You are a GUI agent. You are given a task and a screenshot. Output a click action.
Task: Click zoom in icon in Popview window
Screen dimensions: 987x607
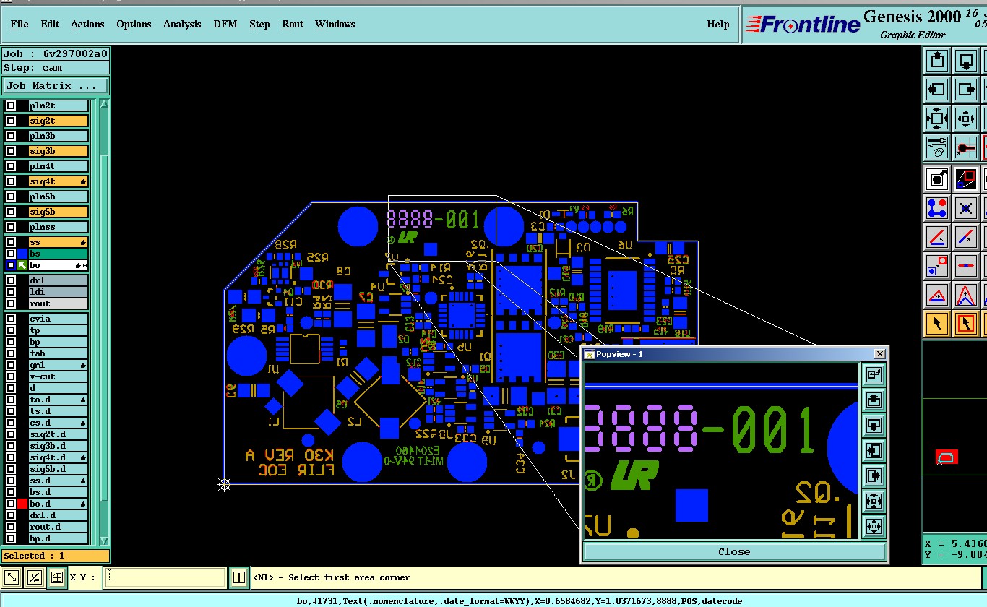coord(874,501)
